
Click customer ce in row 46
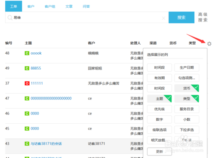(x=90, y=113)
